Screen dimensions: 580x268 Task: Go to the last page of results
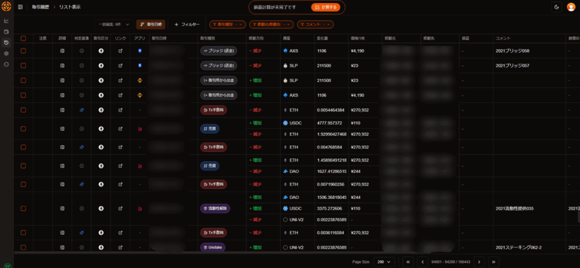point(493,262)
